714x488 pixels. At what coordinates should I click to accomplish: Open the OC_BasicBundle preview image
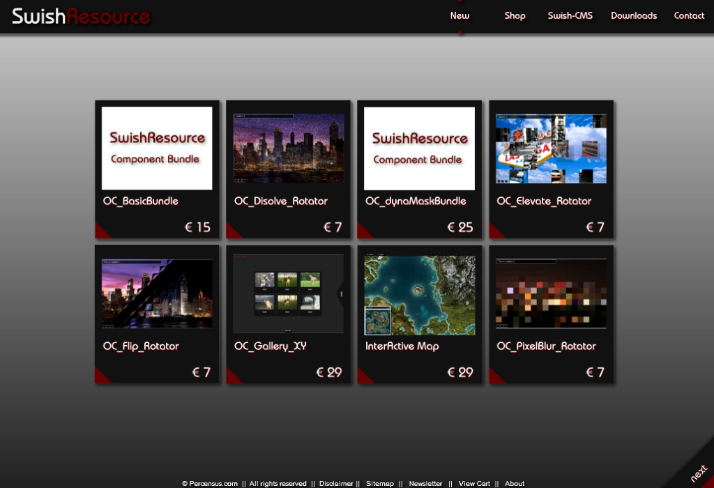157,148
